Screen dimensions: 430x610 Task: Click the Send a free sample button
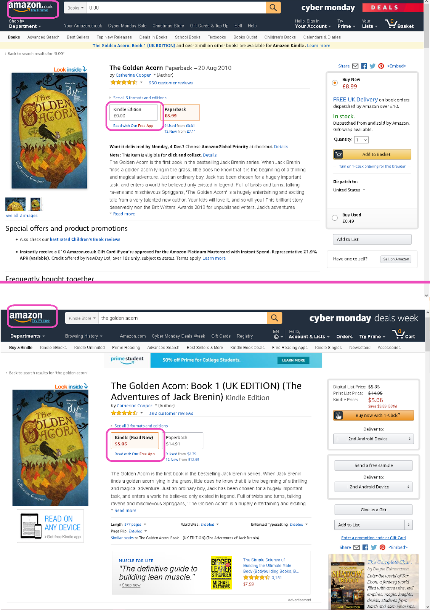click(373, 466)
